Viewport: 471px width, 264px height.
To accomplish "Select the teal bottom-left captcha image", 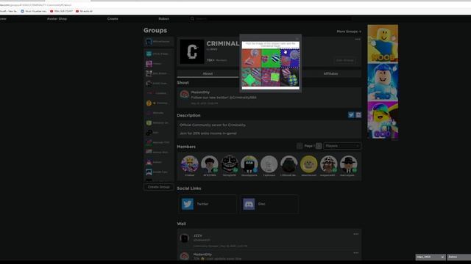I will [x=252, y=77].
